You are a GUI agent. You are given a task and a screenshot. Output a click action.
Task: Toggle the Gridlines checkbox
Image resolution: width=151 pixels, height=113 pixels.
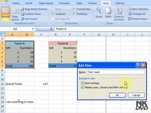click(53, 14)
